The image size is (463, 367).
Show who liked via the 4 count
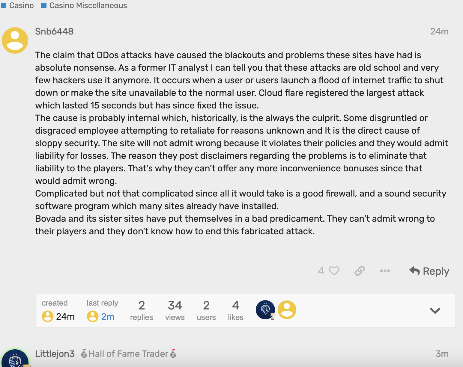click(321, 271)
